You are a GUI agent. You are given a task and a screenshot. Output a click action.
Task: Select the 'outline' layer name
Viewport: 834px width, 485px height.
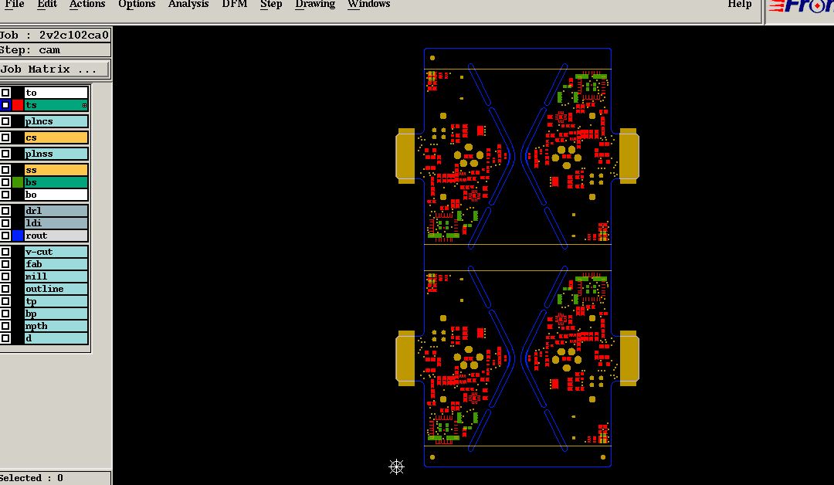click(56, 289)
